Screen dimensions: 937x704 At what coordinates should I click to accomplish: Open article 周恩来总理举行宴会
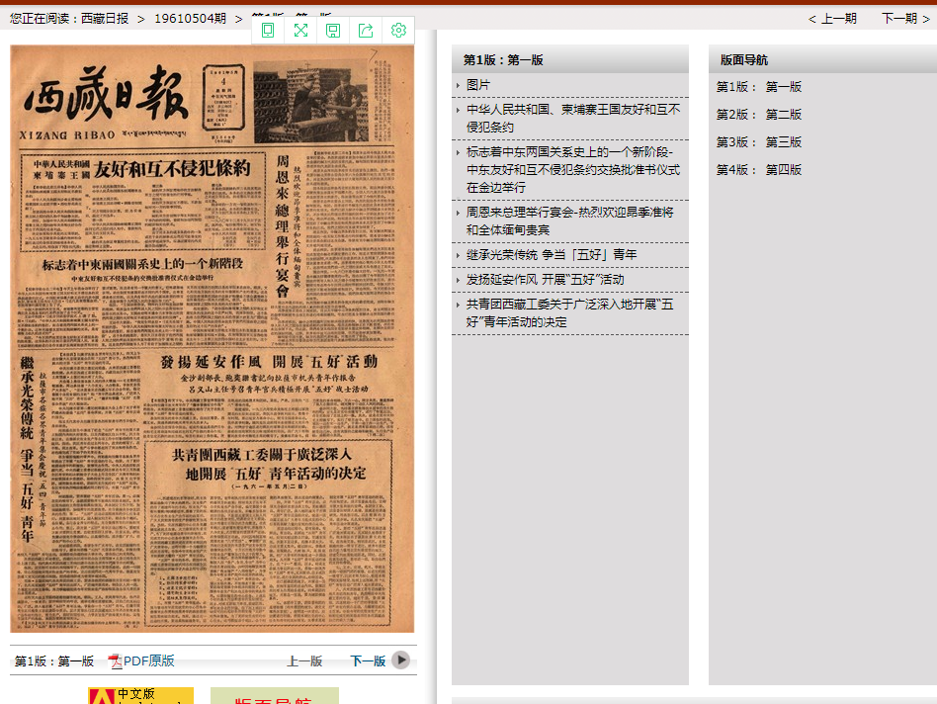pos(570,221)
